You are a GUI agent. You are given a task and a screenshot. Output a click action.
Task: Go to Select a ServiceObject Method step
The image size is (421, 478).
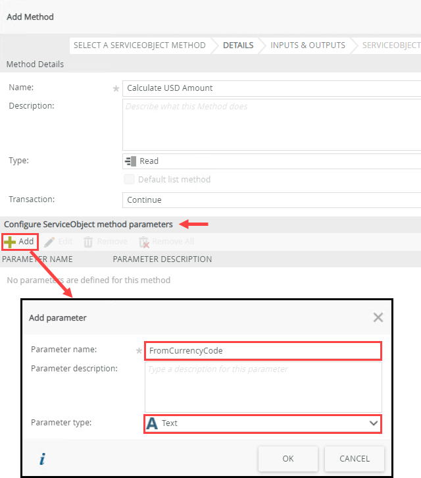(139, 45)
